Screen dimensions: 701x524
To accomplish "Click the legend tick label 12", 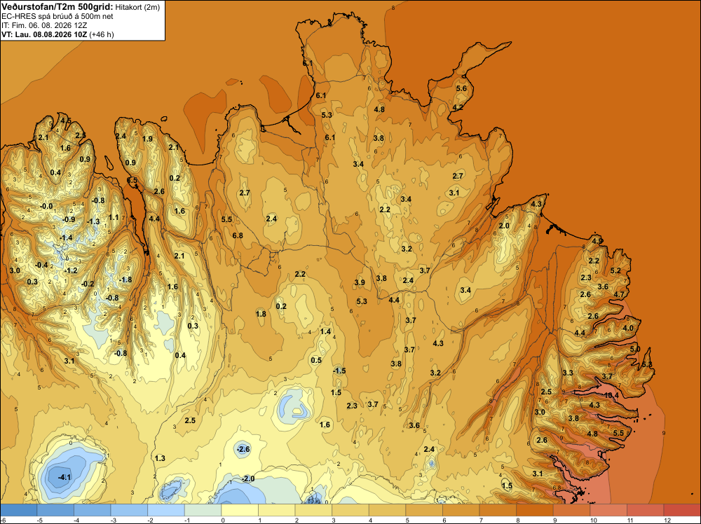I will (667, 520).
